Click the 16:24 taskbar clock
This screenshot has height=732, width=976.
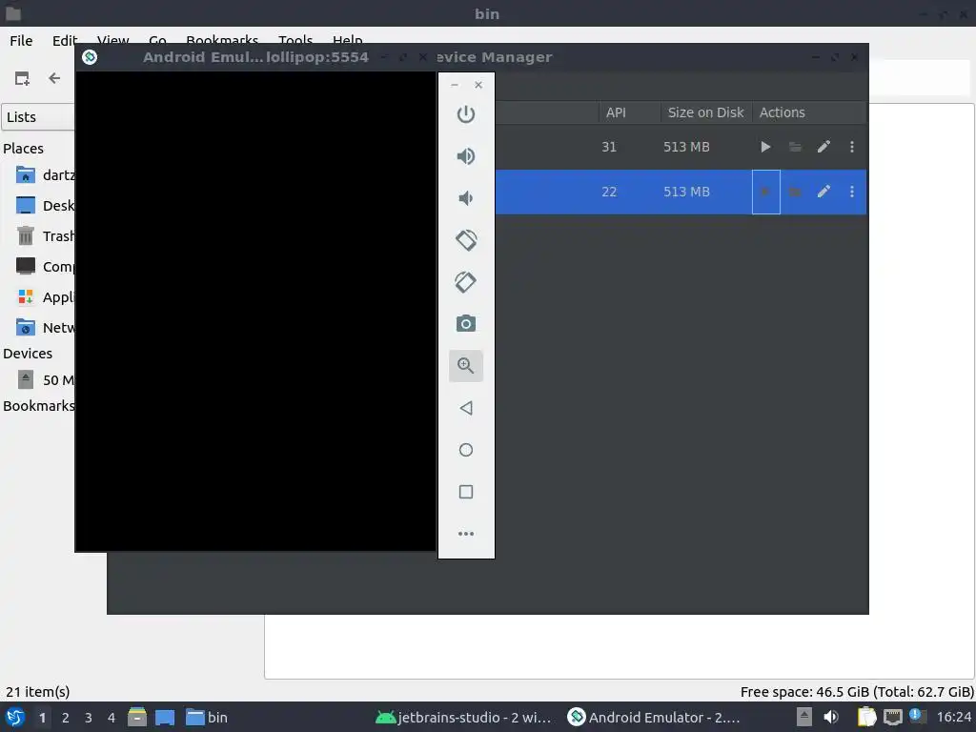point(953,717)
